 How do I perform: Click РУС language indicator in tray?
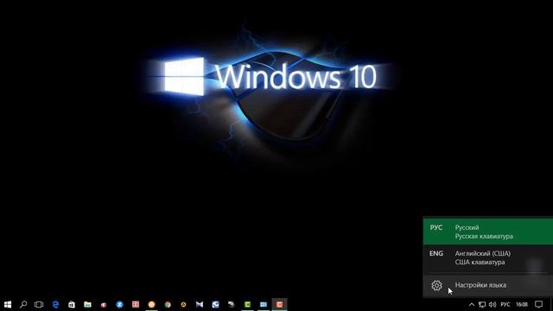(505, 304)
